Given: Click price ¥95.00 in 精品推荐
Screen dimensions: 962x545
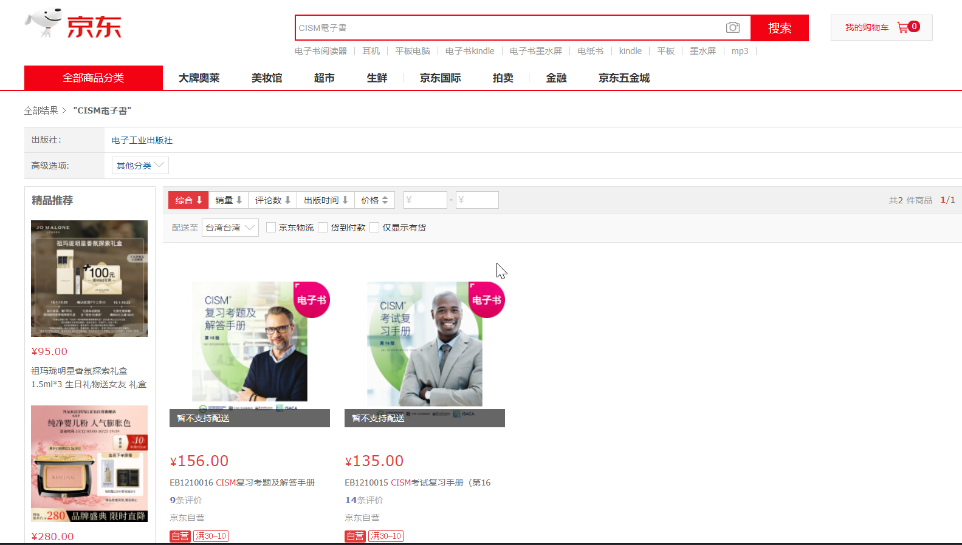Looking at the screenshot, I should coord(49,351).
